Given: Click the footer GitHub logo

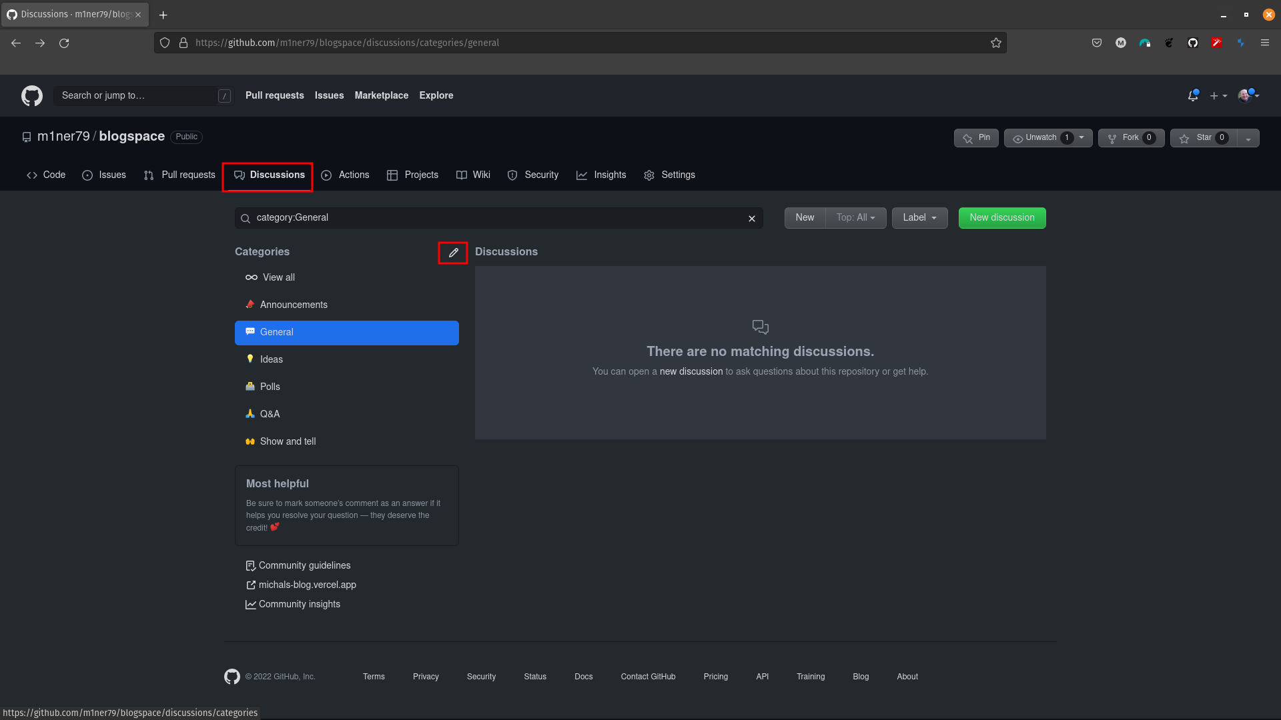Looking at the screenshot, I should [232, 677].
